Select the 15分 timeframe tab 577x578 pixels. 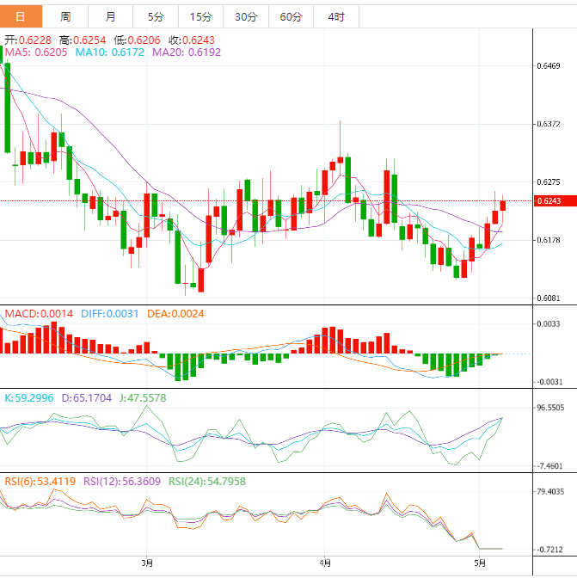pyautogui.click(x=200, y=16)
